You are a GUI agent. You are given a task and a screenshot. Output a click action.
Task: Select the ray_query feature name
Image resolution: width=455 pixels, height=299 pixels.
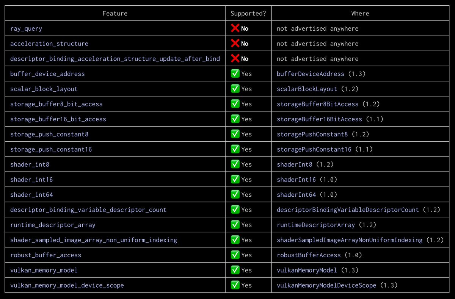click(x=26, y=29)
